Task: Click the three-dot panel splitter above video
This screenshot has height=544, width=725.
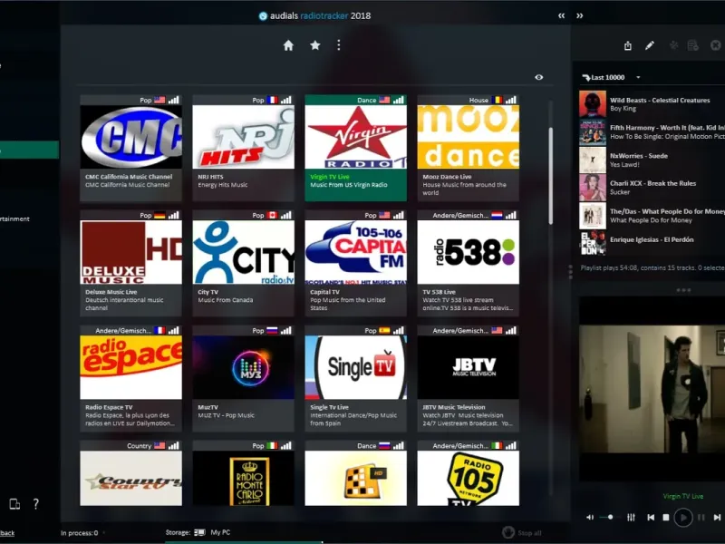Action: pyautogui.click(x=683, y=290)
